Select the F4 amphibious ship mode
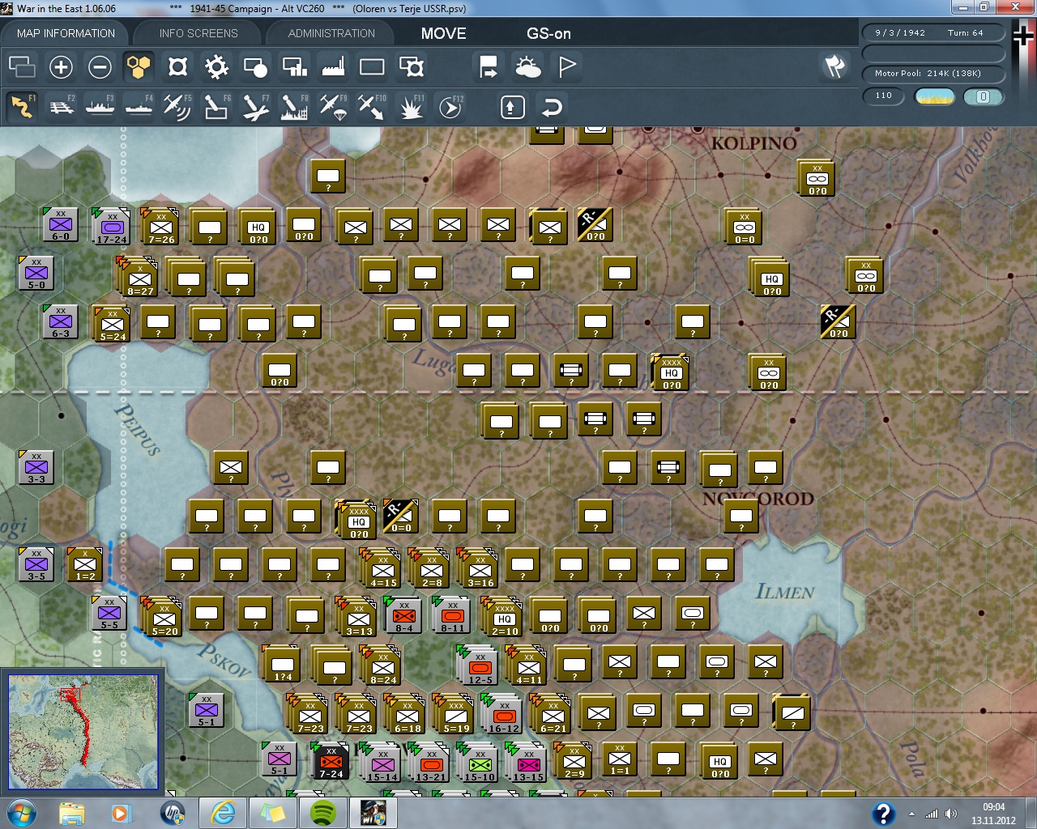The width and height of the screenshot is (1037, 829). [139, 107]
